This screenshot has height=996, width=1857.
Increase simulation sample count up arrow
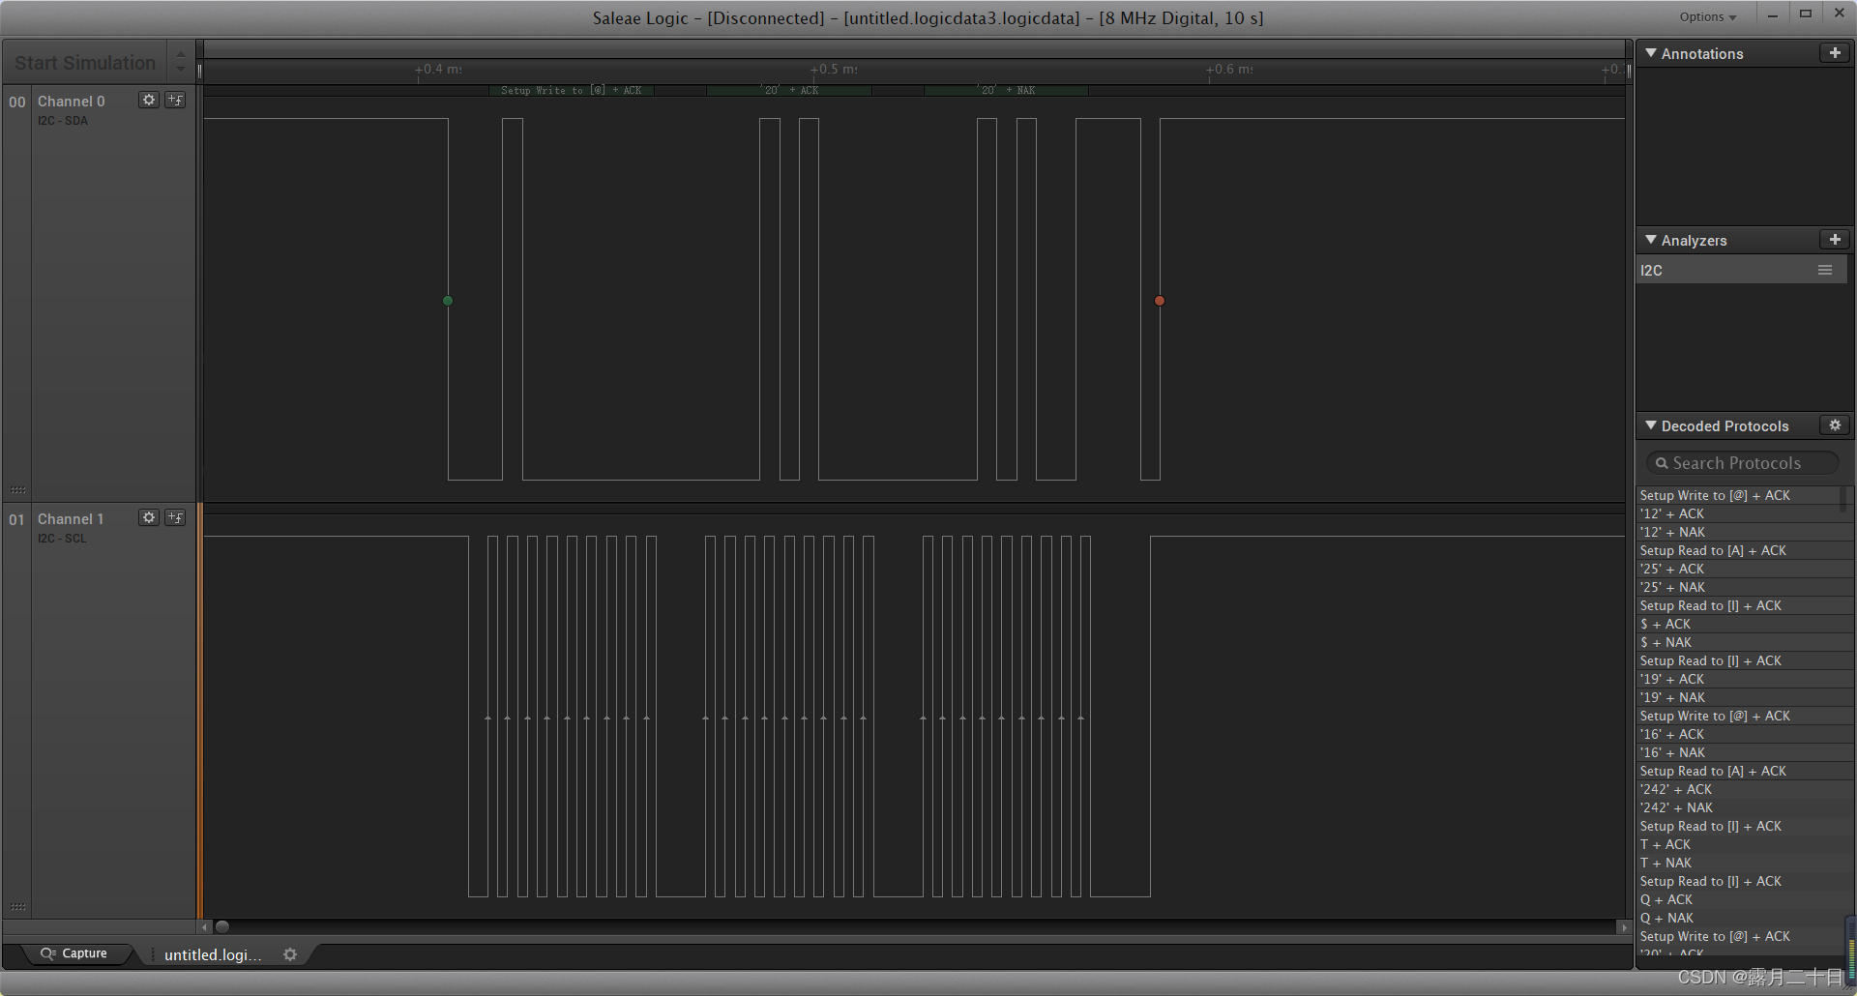tap(180, 54)
